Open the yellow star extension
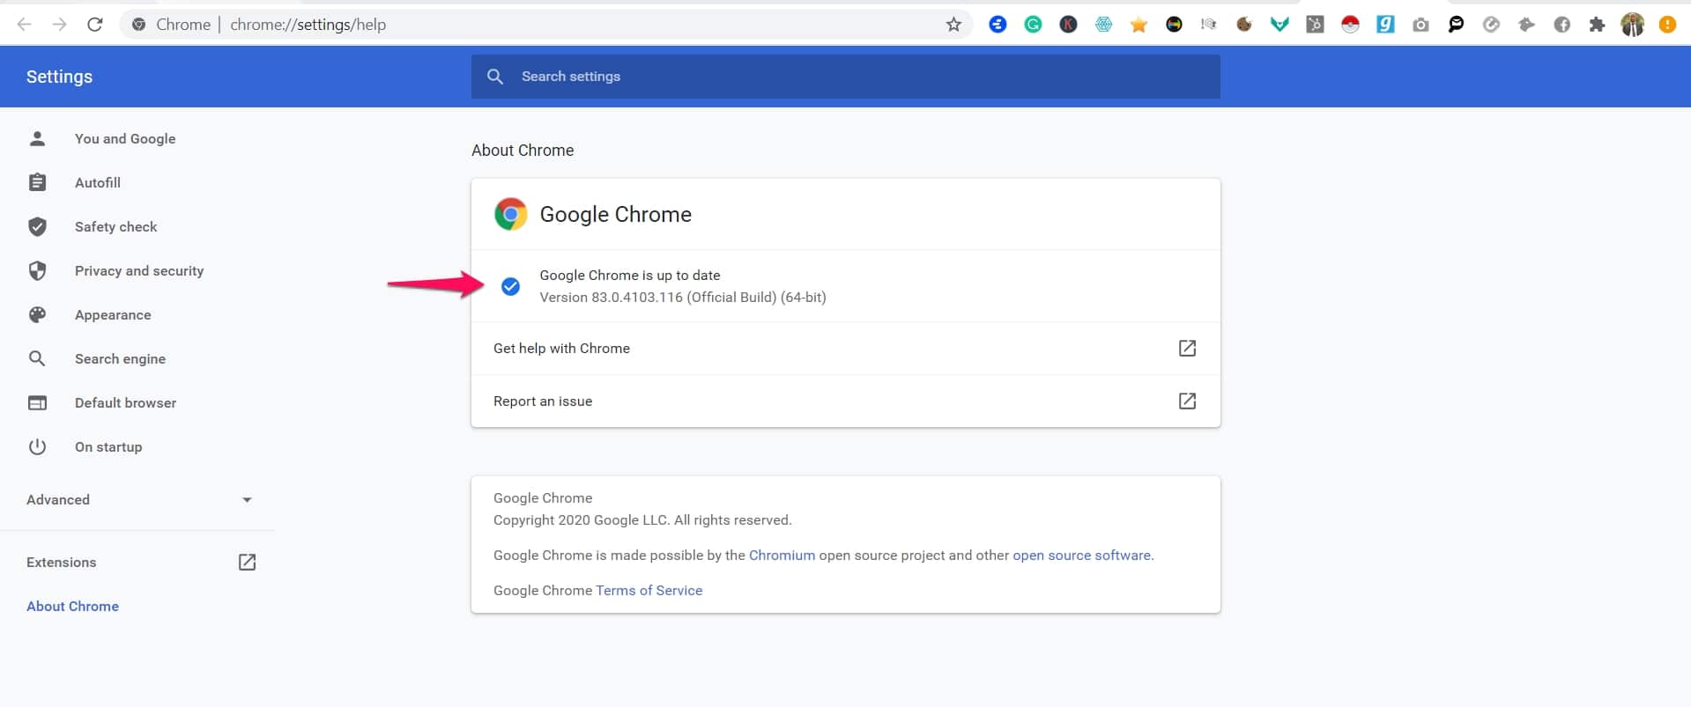Viewport: 1691px width, 707px height. [1138, 25]
